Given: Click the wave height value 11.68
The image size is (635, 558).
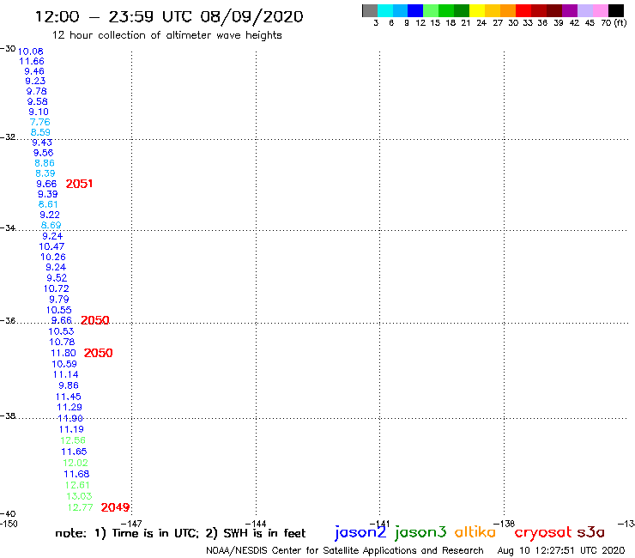Looking at the screenshot, I should click(76, 474).
